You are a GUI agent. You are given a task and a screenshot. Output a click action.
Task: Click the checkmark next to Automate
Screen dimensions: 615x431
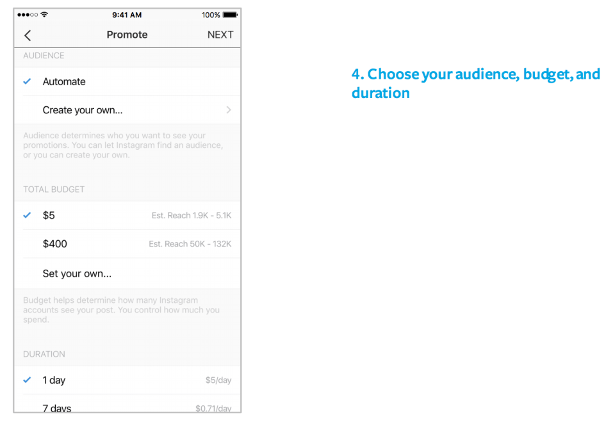coord(27,81)
